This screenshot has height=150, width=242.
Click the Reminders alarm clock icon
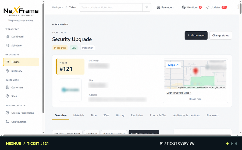tap(158, 8)
